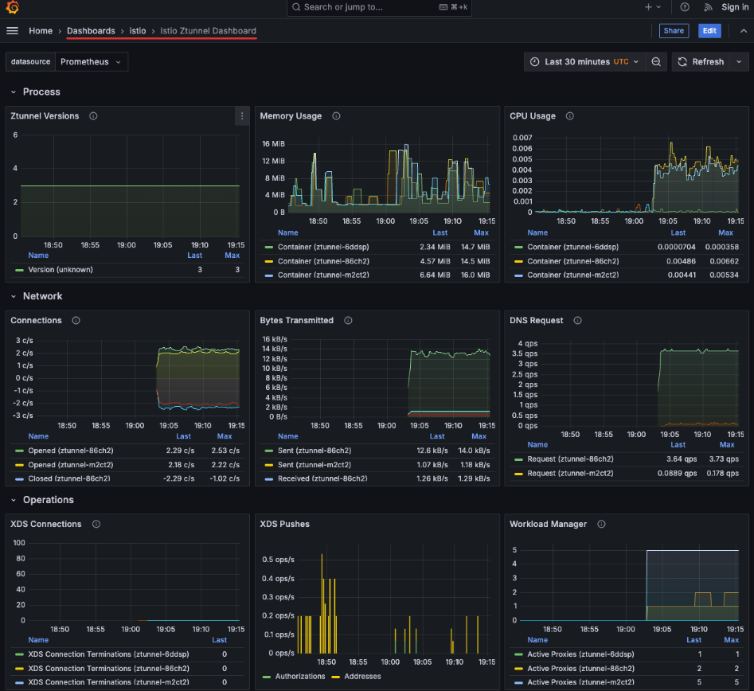Show info icon for DNS Request panel

577,320
